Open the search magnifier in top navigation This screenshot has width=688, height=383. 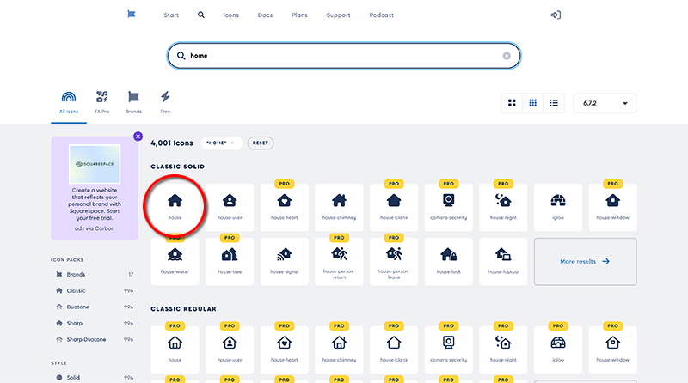click(201, 15)
